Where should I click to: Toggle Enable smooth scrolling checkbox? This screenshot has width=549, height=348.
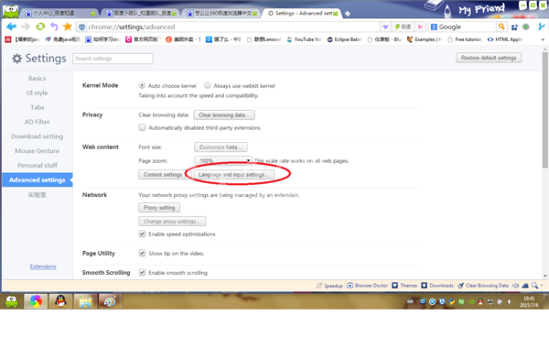(x=142, y=272)
